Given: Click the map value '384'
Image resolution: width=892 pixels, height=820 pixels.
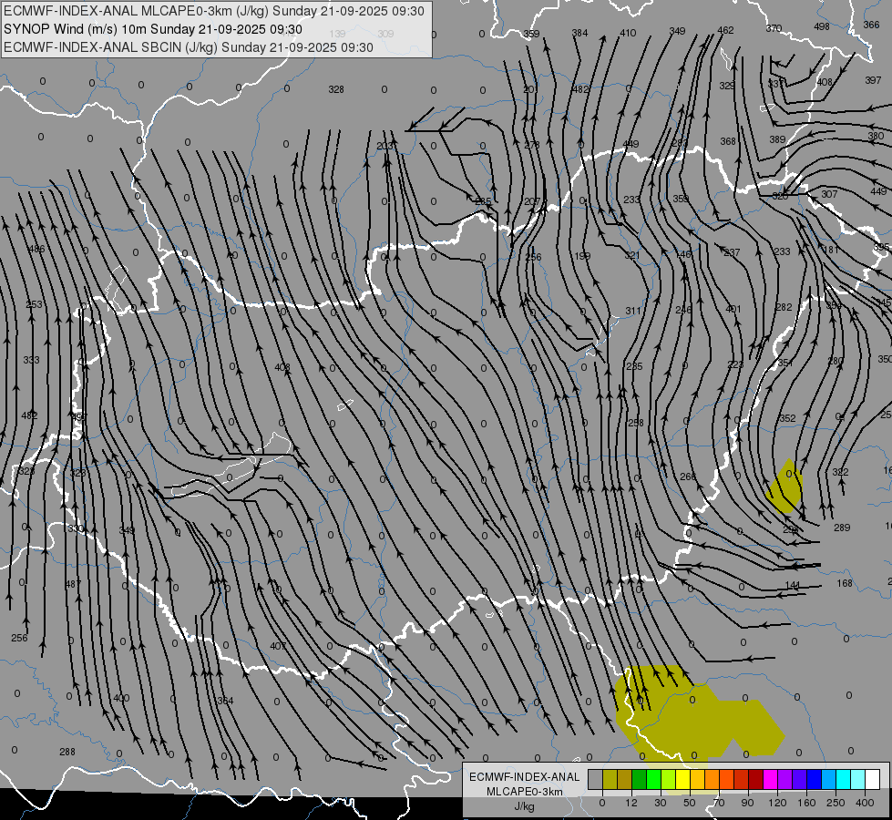Looking at the screenshot, I should [579, 33].
